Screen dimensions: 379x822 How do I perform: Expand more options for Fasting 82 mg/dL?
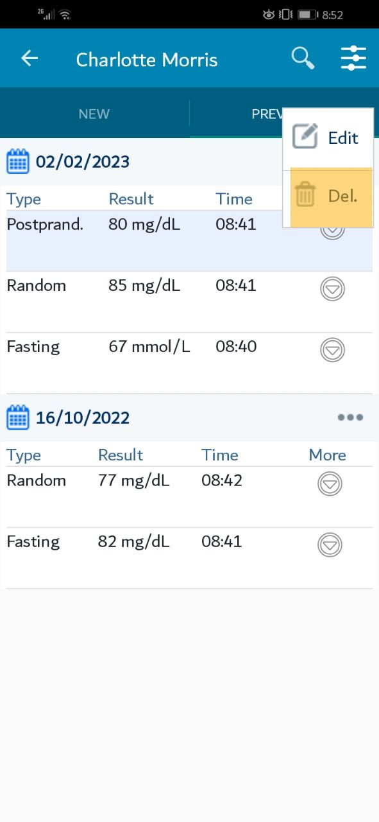click(330, 545)
